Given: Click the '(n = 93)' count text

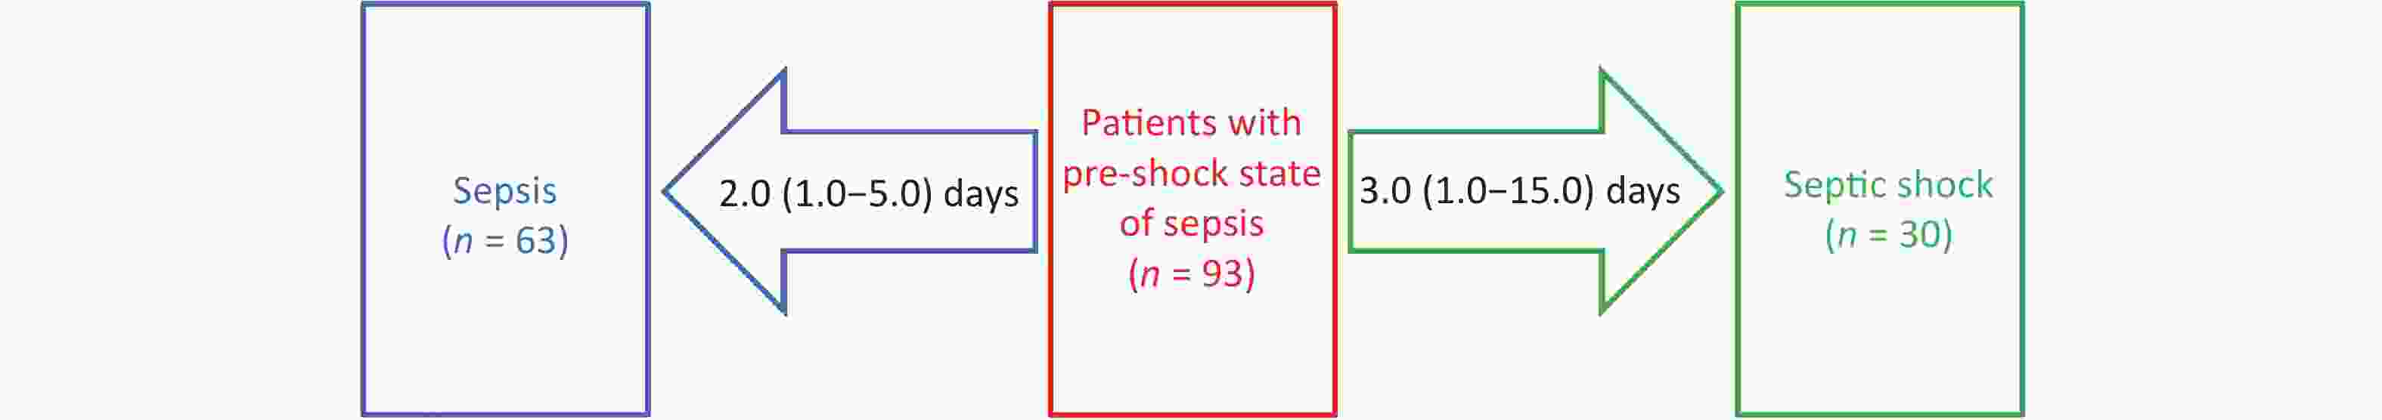Looking at the screenshot, I should [1191, 274].
